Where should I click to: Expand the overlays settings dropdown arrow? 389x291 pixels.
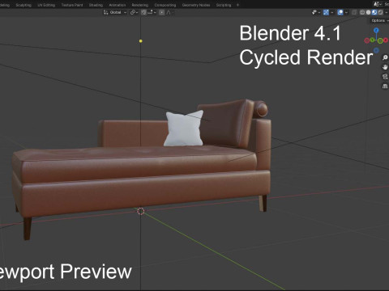pos(346,12)
